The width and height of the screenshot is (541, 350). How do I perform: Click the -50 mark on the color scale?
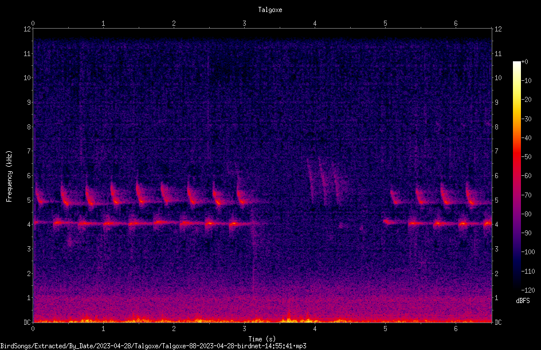526,156
